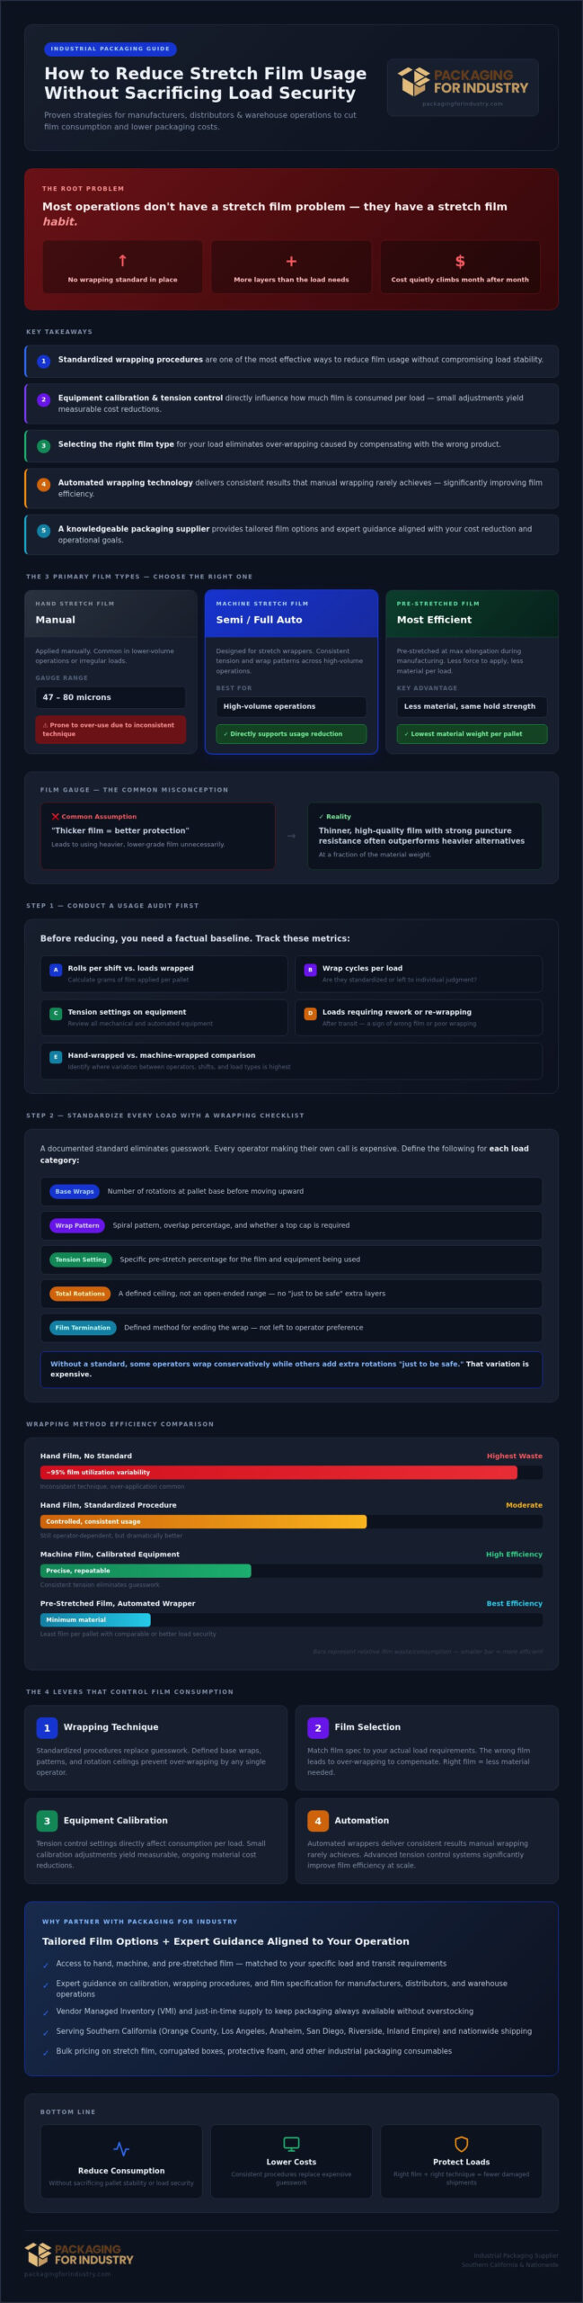Screen dimensions: 583x2303
Task: Click the red '~95% film utilization variability' bar
Action: click(x=278, y=1473)
